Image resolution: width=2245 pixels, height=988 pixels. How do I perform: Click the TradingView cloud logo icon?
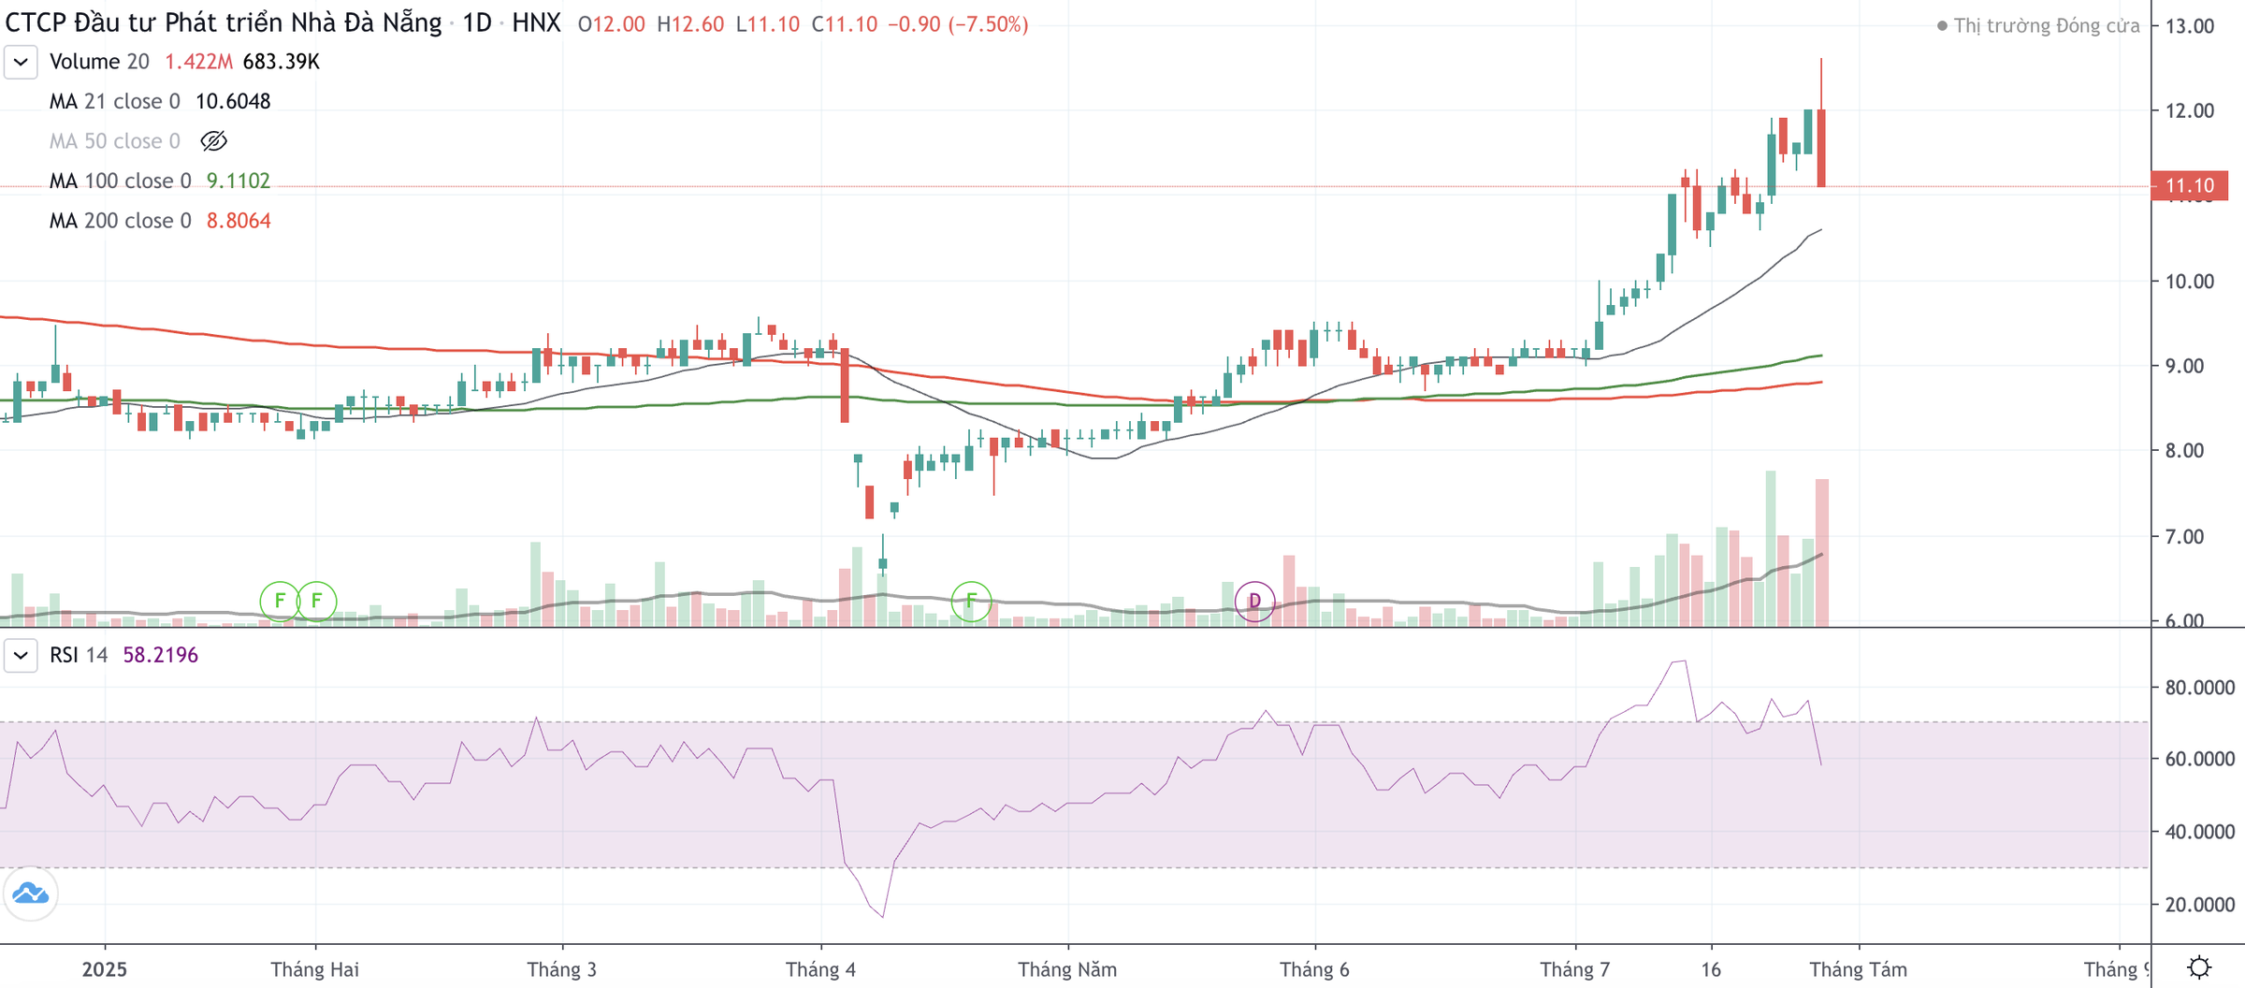point(31,894)
